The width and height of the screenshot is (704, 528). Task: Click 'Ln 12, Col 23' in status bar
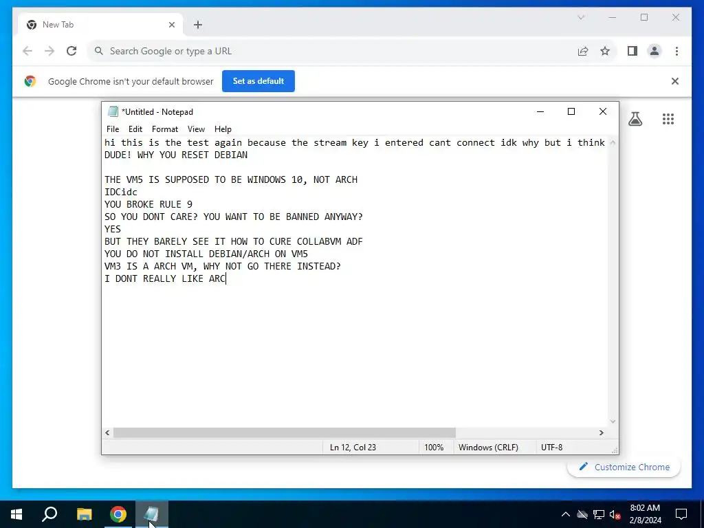click(x=353, y=448)
